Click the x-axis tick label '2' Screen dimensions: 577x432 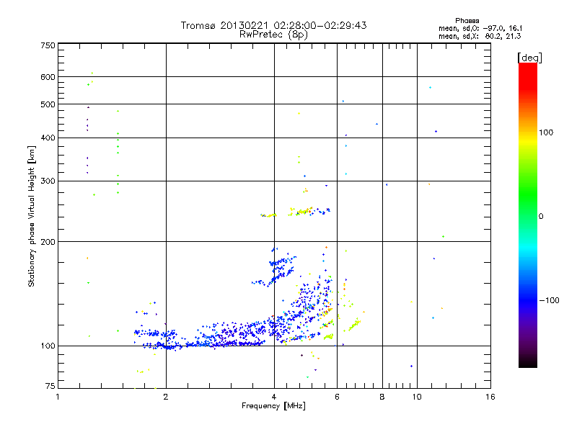point(166,397)
